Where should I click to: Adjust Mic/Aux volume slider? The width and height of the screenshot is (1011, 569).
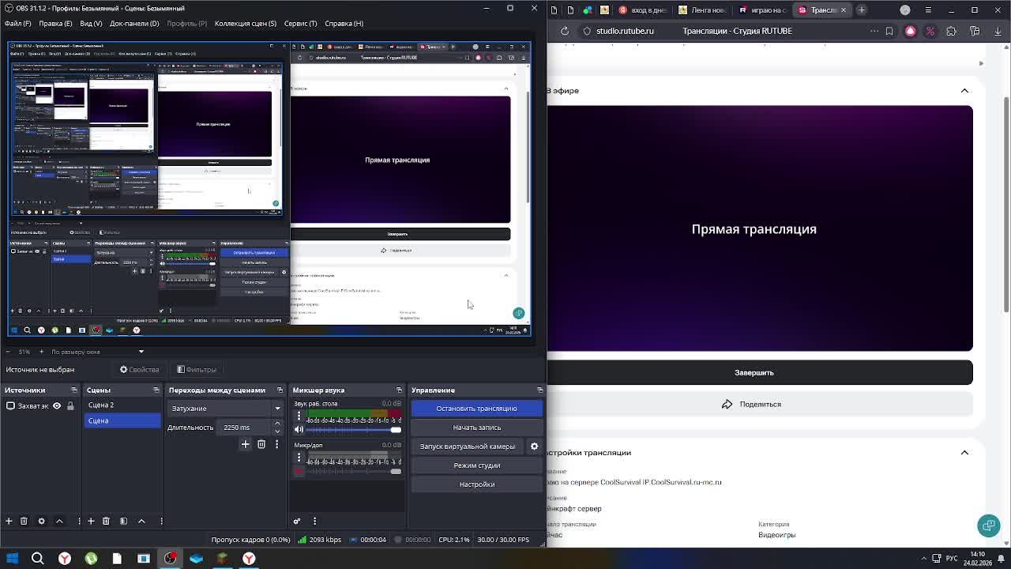click(355, 471)
